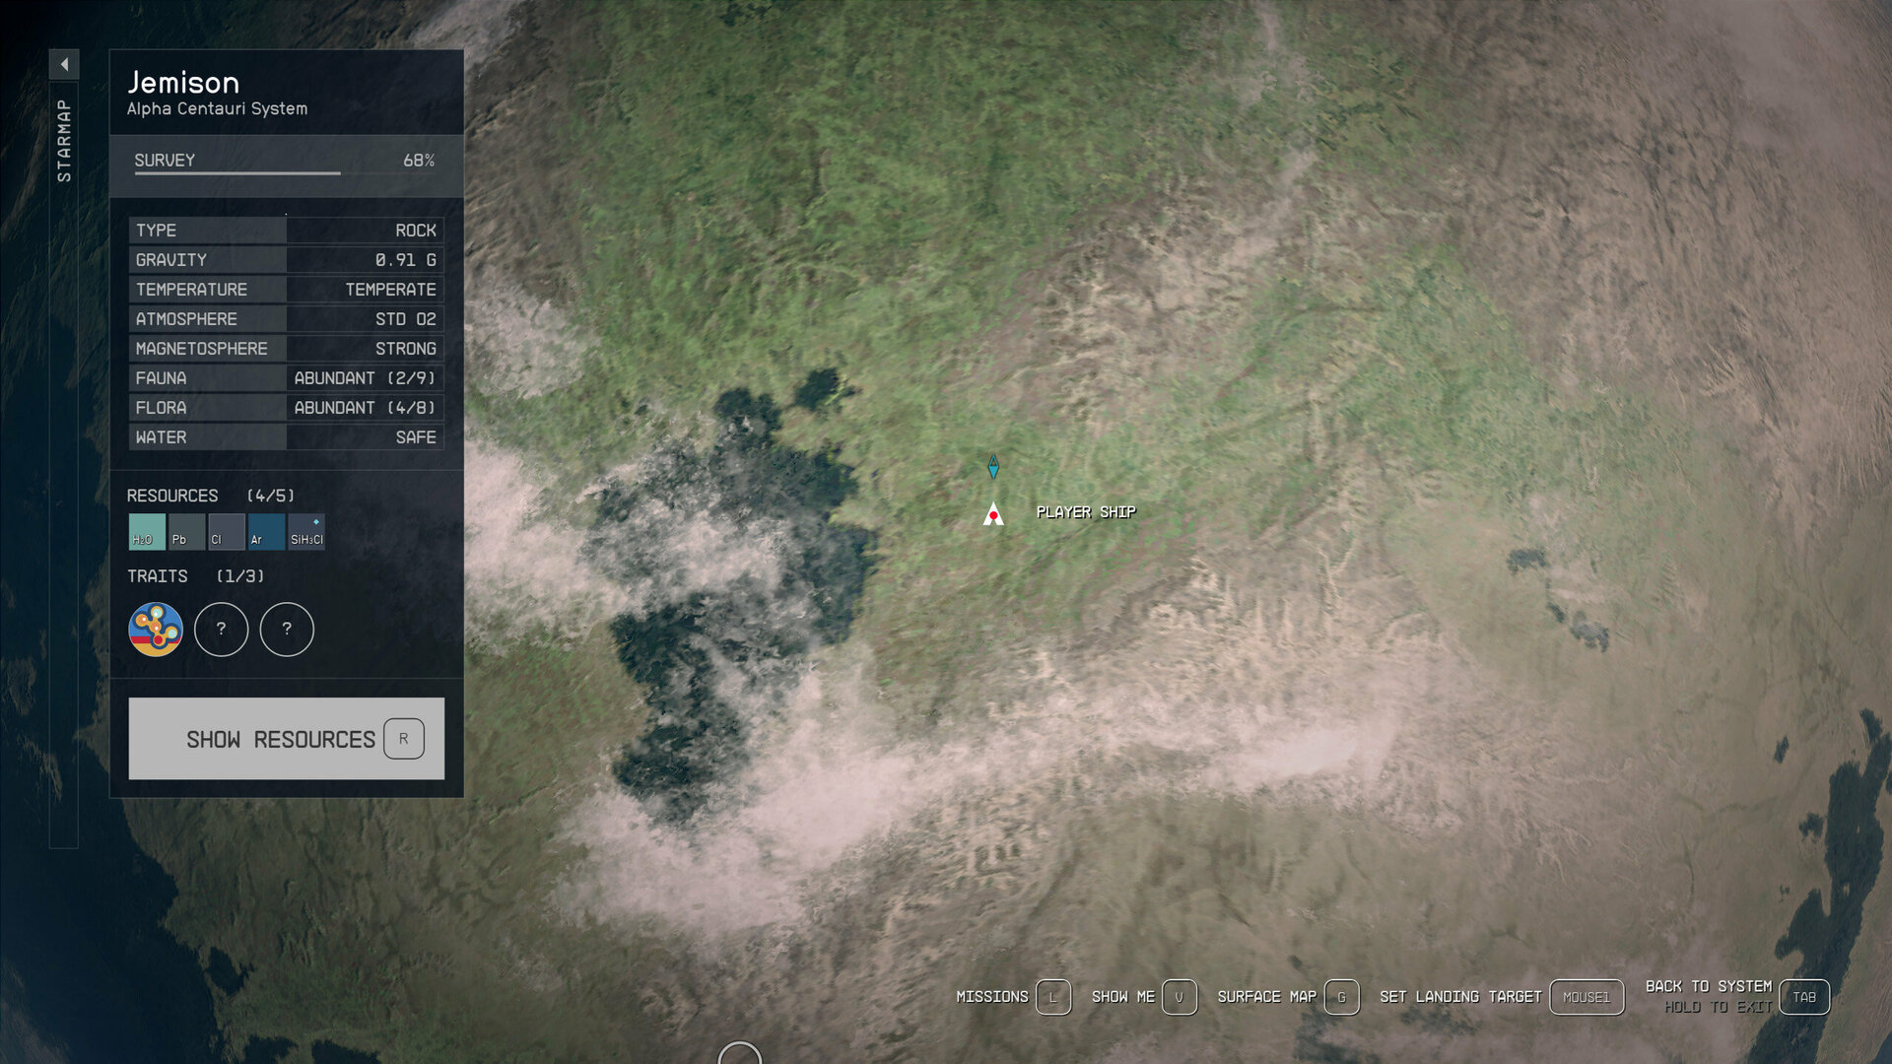This screenshot has height=1064, width=1892.
Task: Select the teal landing marker above ship
Action: pyautogui.click(x=993, y=466)
